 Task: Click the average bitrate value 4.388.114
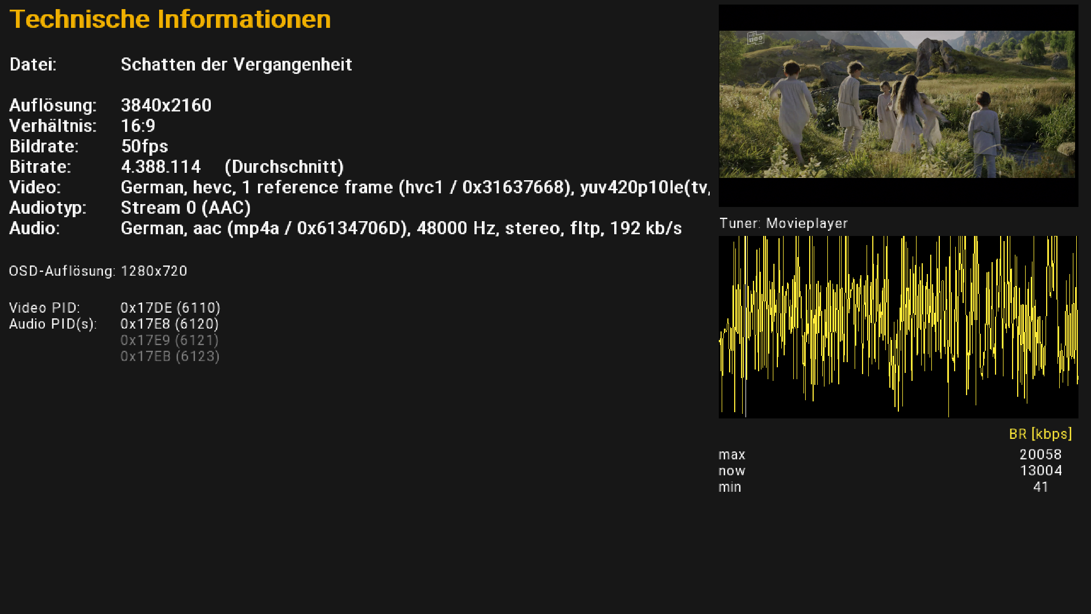tap(161, 167)
